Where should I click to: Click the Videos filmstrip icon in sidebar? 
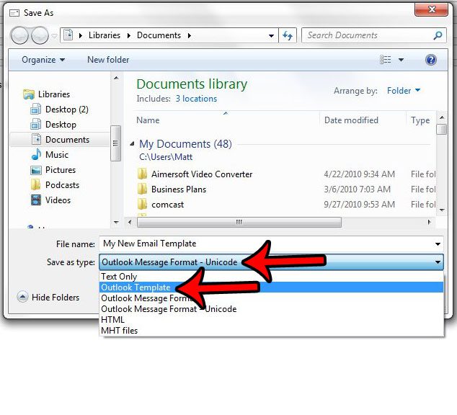(36, 200)
